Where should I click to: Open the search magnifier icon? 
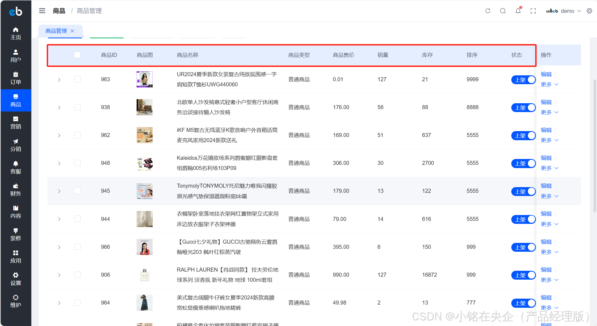503,11
